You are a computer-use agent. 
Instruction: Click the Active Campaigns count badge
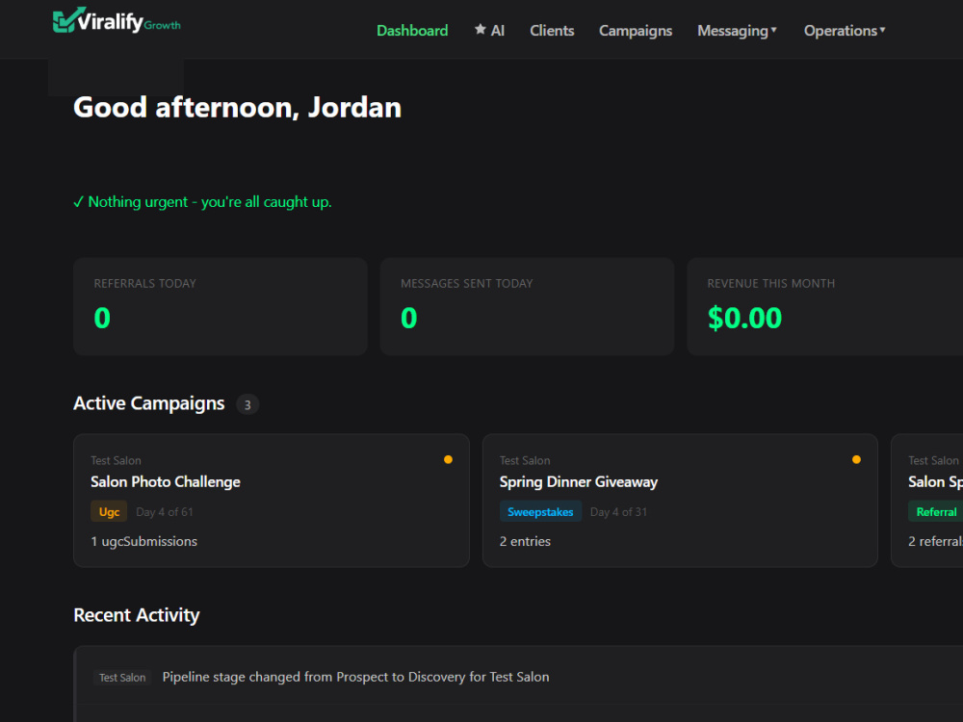[x=247, y=404]
